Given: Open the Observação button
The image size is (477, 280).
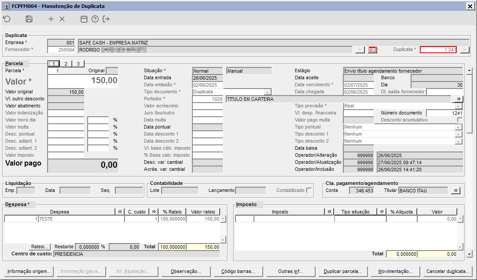Looking at the screenshot, I should (x=186, y=271).
